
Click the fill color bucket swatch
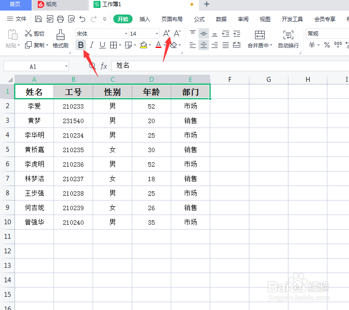pos(144,45)
